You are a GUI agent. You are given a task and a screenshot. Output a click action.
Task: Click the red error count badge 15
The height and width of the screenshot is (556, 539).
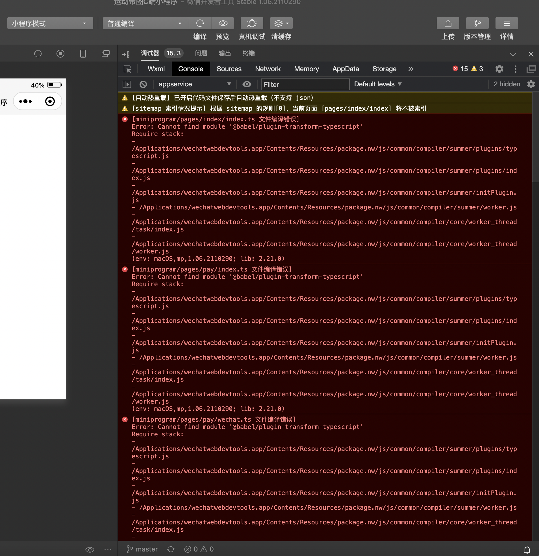point(460,69)
